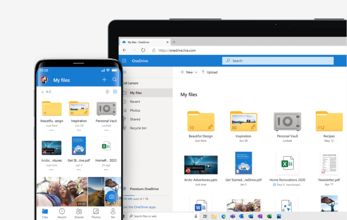Click the microphone icon in taskbar search
Image resolution: width=347 pixels, height=220 pixels.
195,216
